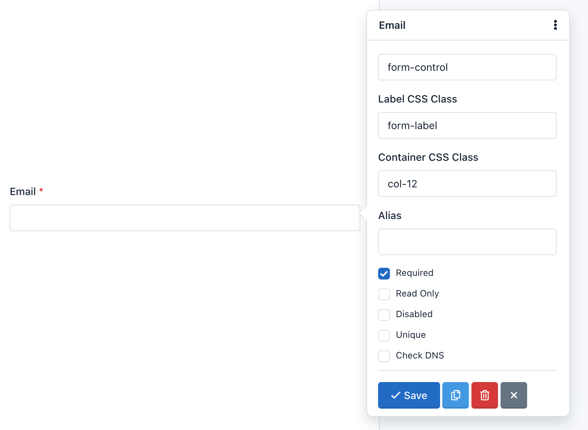The image size is (588, 430).
Task: Select the Read Only label text
Action: 417,294
